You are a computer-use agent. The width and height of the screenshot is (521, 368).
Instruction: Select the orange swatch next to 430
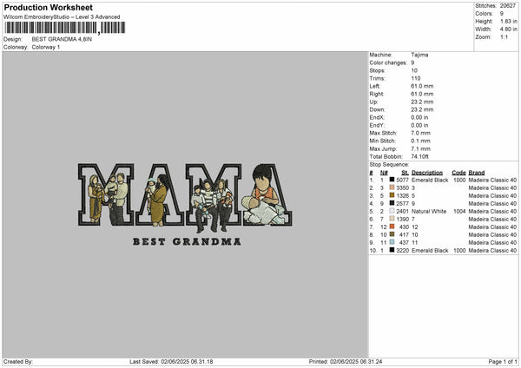392,227
